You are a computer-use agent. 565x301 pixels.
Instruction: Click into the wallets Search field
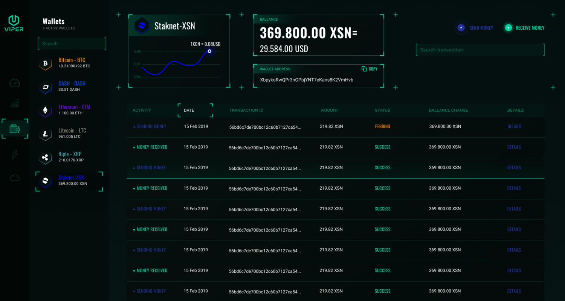tap(72, 44)
